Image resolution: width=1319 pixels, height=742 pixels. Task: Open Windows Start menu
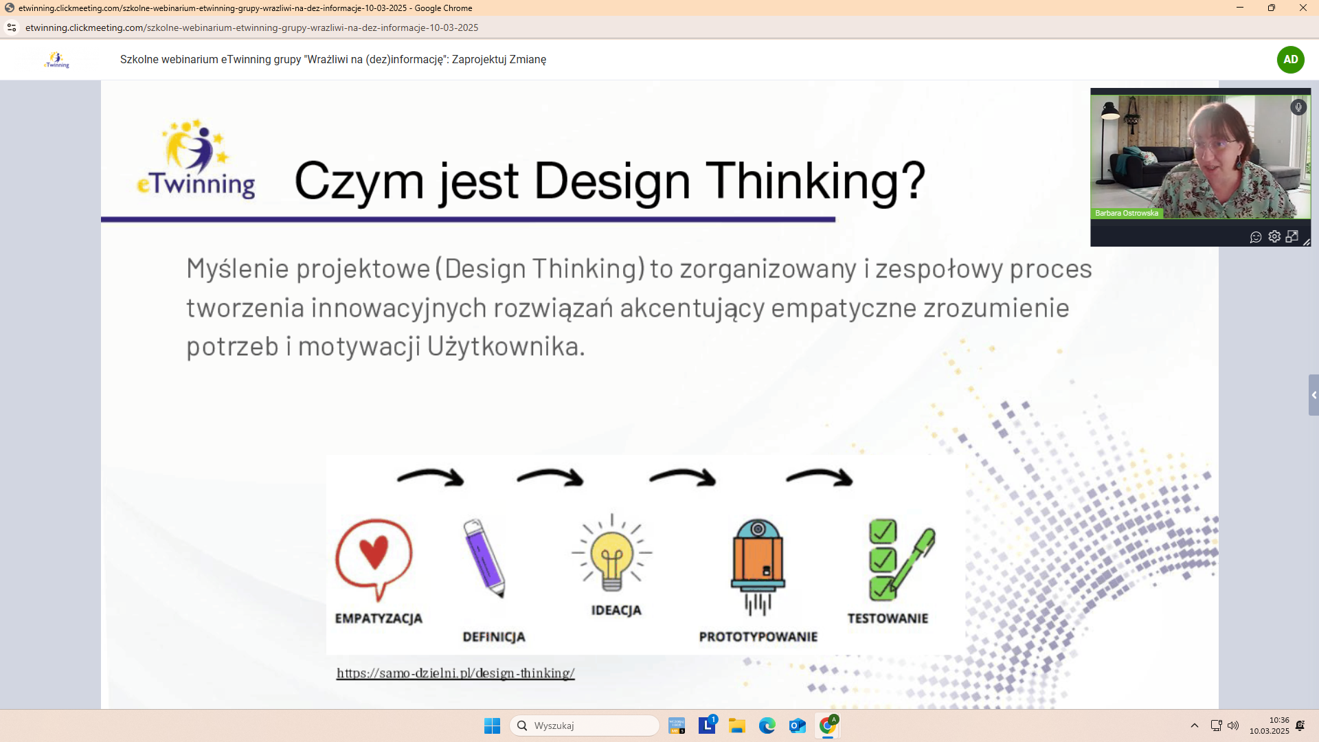pos(492,726)
